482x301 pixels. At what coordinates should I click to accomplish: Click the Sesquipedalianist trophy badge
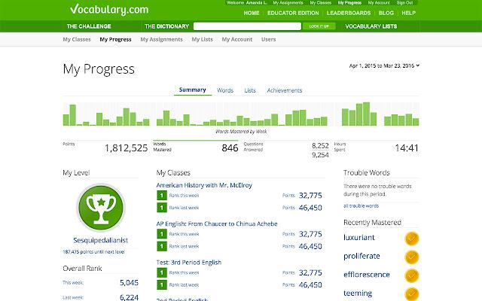tap(101, 208)
